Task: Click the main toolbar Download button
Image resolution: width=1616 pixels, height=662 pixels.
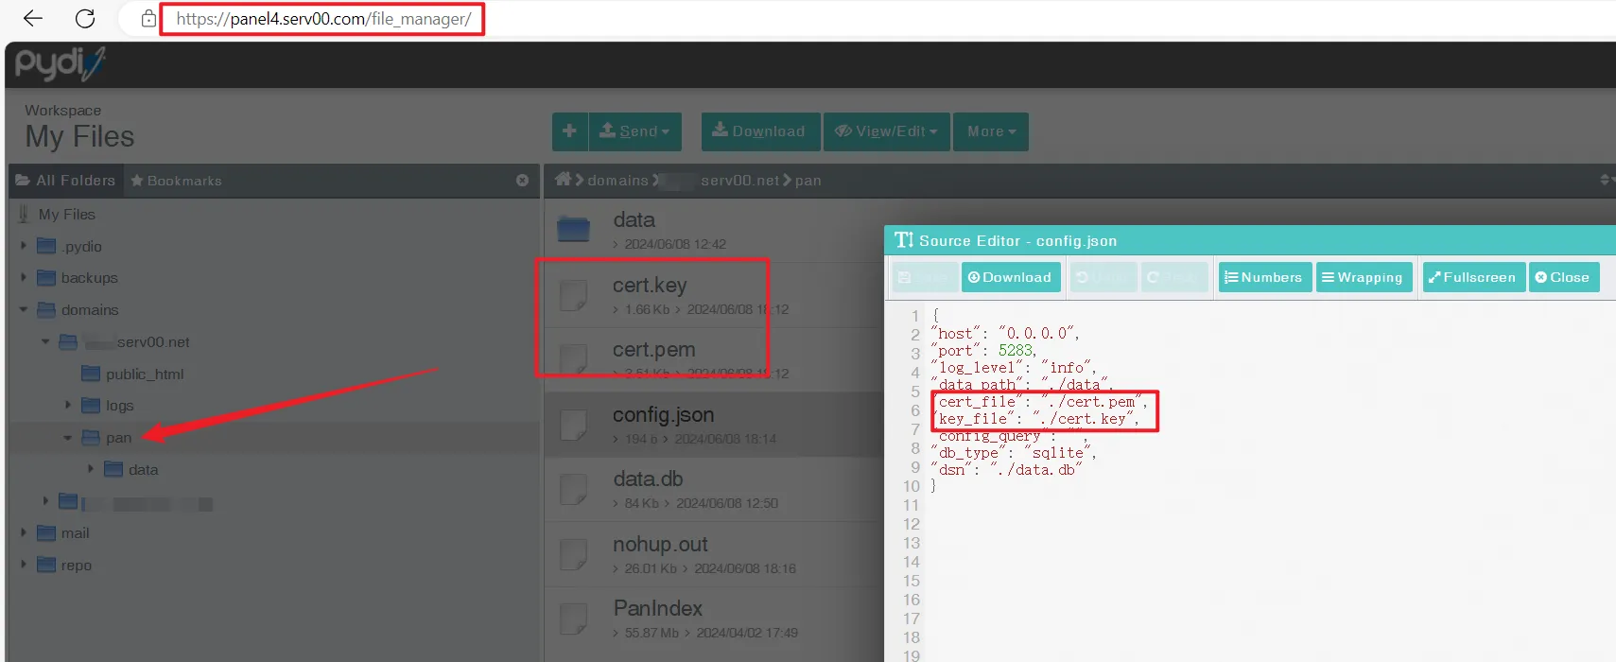Action: point(760,131)
